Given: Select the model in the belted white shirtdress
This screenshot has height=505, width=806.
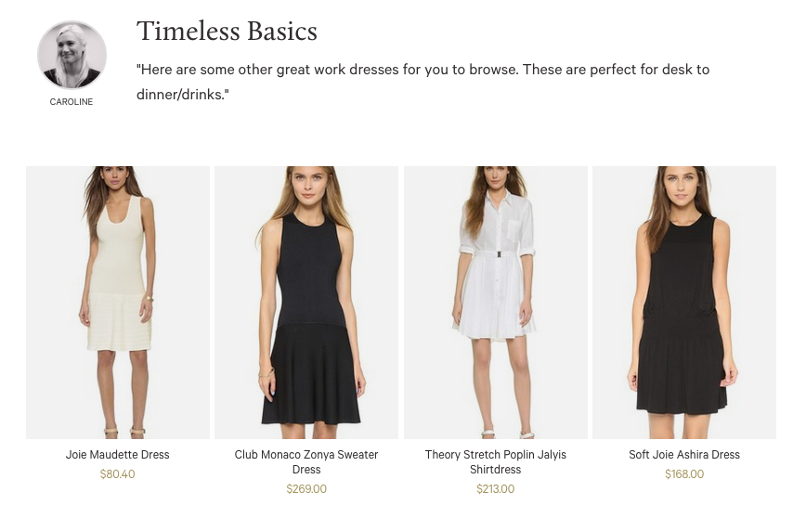Looking at the screenshot, I should click(495, 278).
